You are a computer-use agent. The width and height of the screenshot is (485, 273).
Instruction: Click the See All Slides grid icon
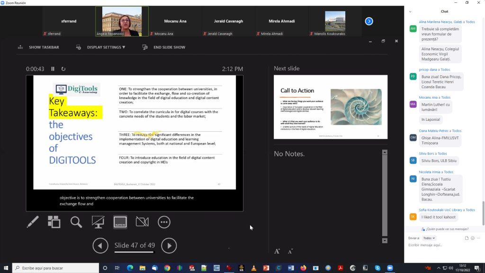(54, 222)
